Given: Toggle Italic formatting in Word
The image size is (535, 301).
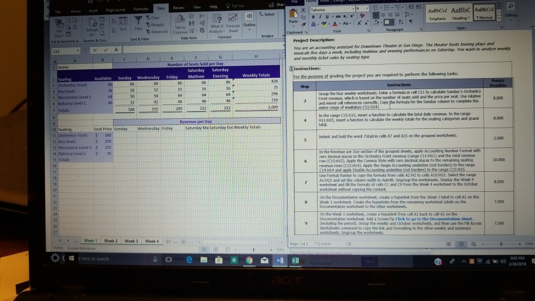Looking at the screenshot, I should coord(320,17).
